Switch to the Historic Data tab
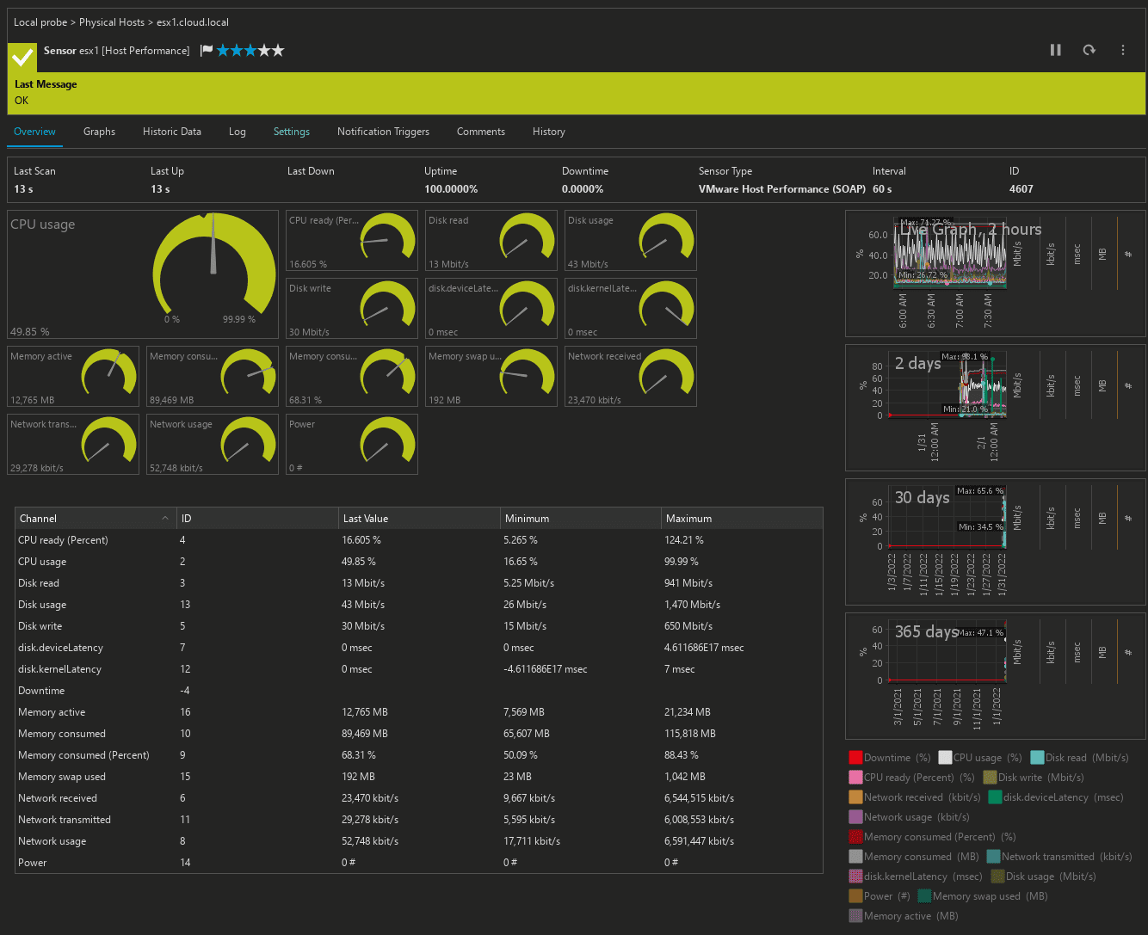Viewport: 1148px width, 935px height. point(171,132)
